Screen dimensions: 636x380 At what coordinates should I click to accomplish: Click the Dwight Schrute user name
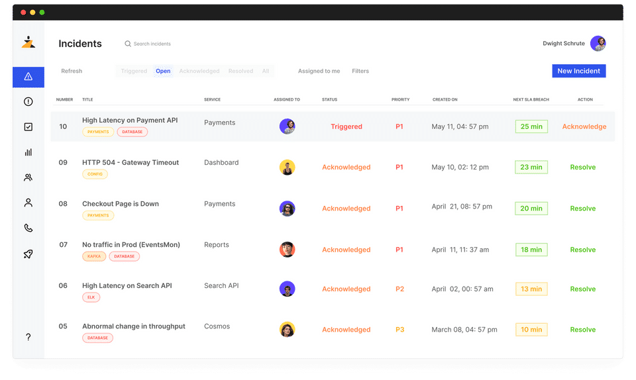[x=564, y=43]
